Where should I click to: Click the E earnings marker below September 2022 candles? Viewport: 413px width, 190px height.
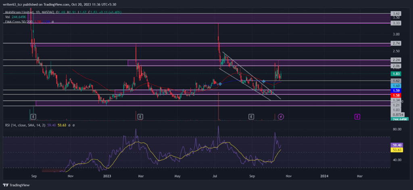(33, 116)
